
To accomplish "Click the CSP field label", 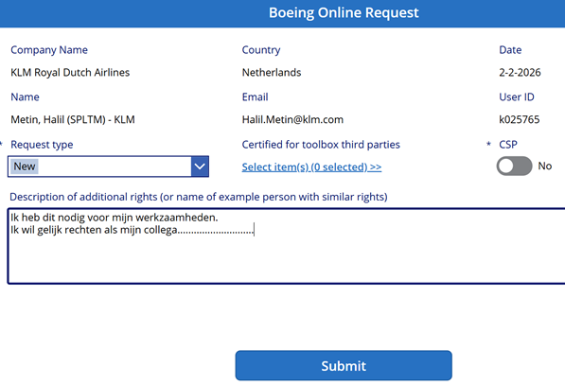I will click(x=508, y=145).
